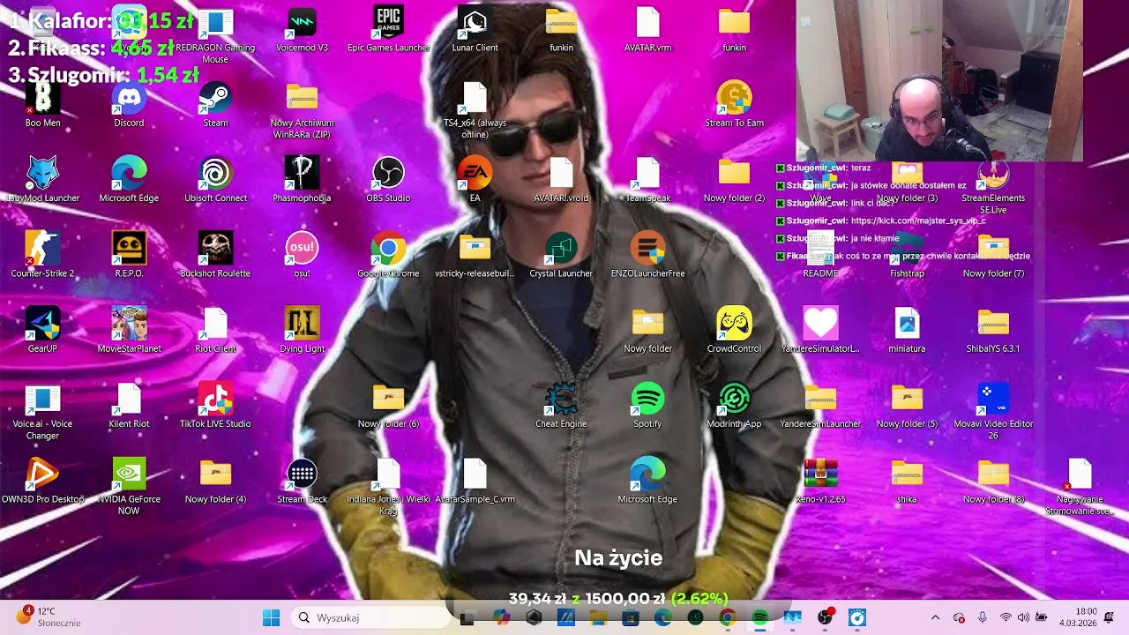This screenshot has width=1129, height=635.
Task: Open Spotify from the taskbar
Action: point(759,617)
